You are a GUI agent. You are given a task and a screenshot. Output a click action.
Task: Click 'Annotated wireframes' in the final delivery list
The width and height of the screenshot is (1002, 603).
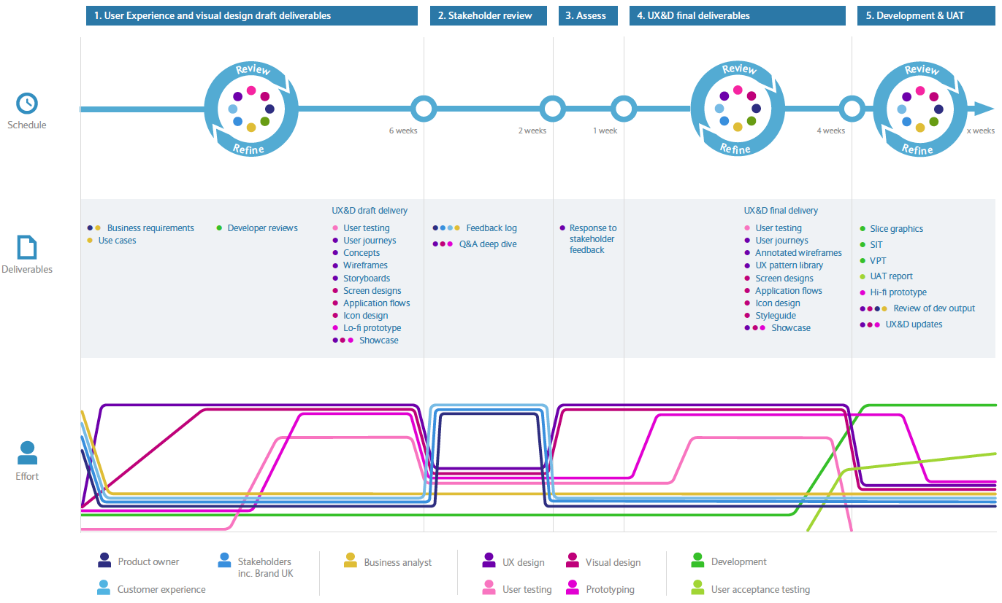(798, 253)
